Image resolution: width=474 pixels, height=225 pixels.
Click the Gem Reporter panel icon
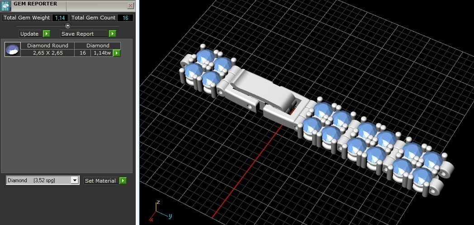point(6,6)
